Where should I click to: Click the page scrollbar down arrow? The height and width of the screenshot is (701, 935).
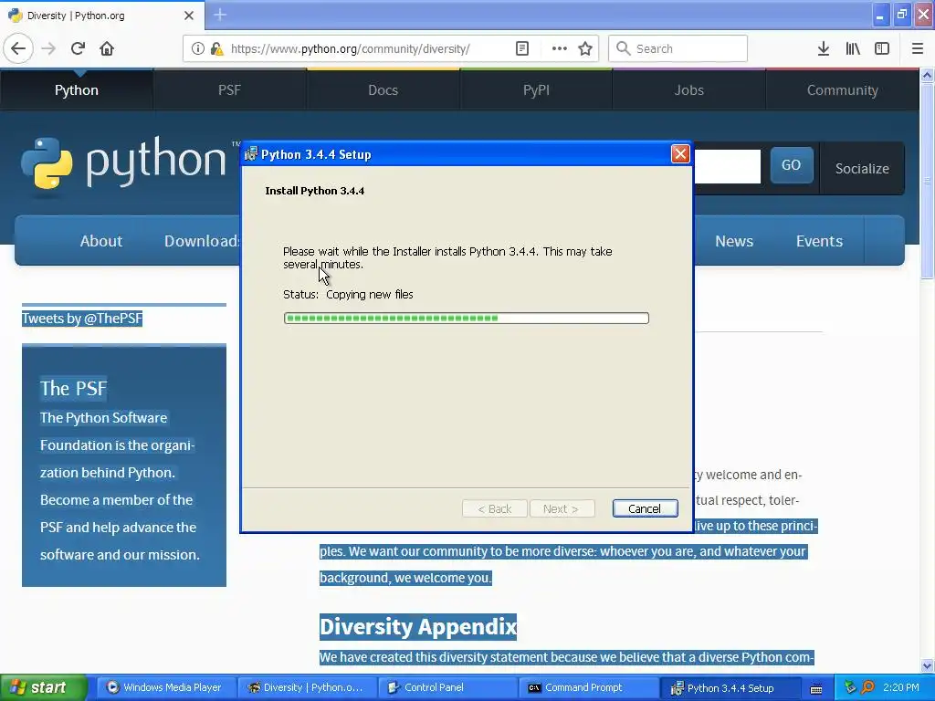927,665
